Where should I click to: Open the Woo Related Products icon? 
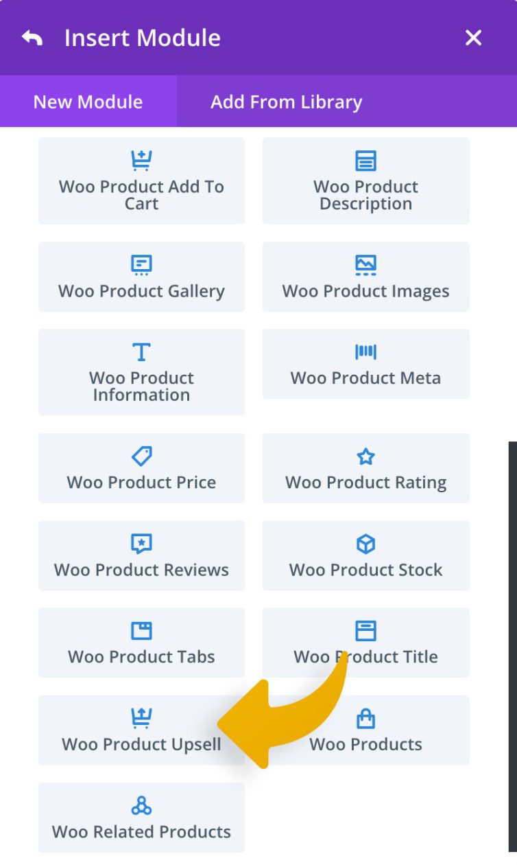click(x=142, y=805)
